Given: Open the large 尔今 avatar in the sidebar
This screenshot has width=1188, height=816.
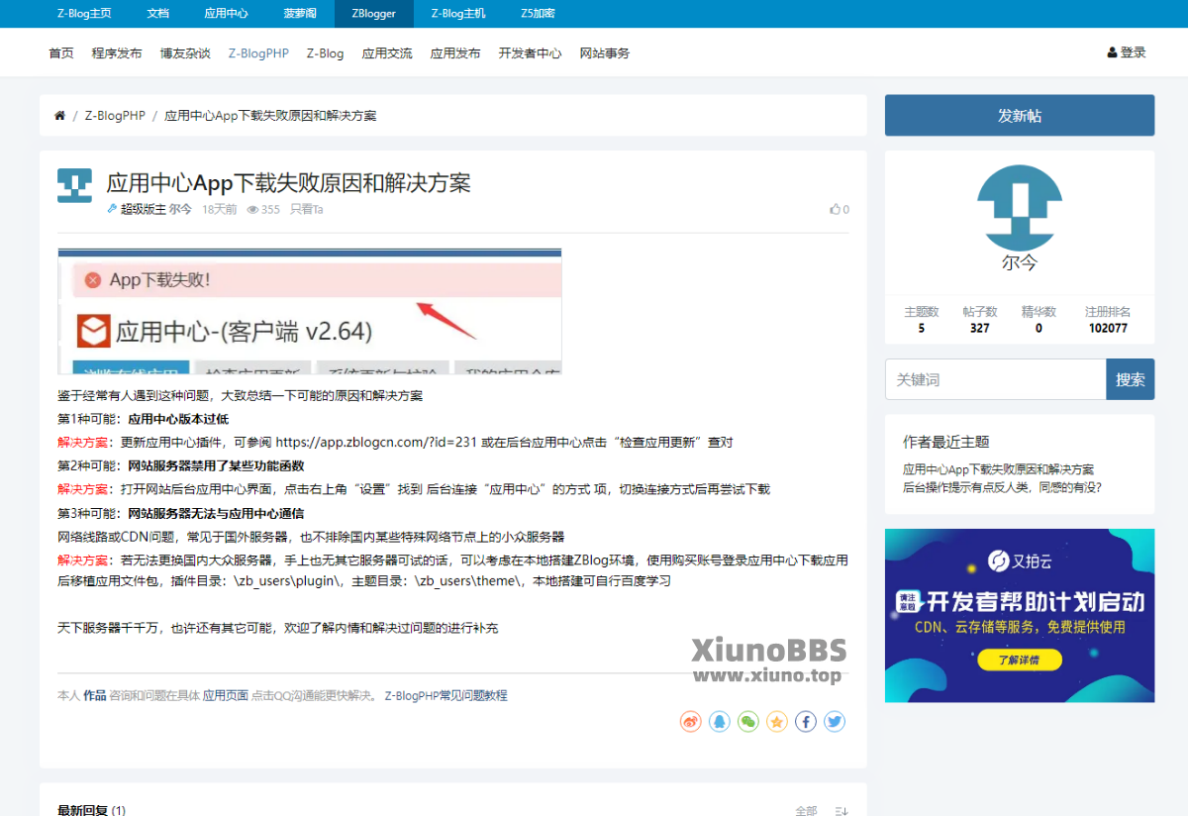Looking at the screenshot, I should (1020, 207).
